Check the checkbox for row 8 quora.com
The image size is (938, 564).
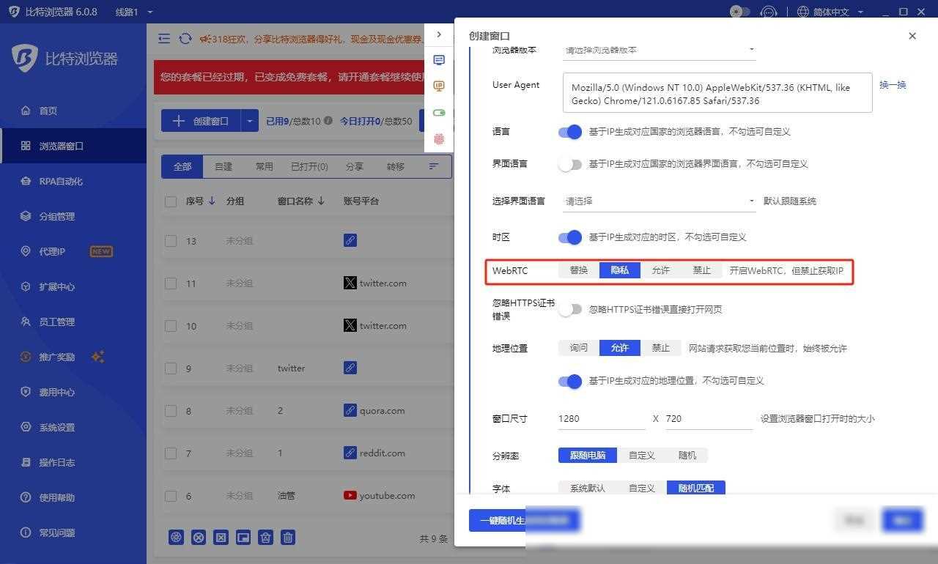tap(171, 410)
